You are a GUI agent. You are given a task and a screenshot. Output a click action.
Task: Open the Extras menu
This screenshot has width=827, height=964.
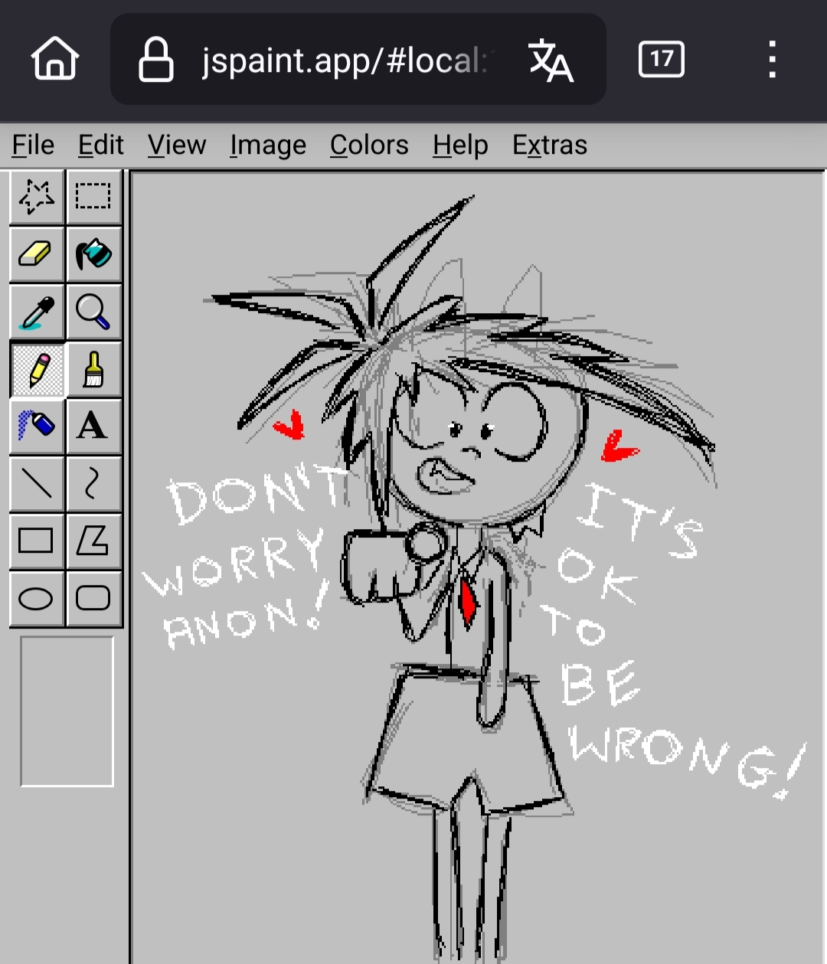click(x=550, y=145)
